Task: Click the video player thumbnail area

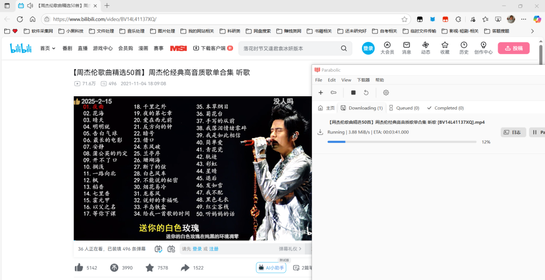Action: [x=193, y=168]
